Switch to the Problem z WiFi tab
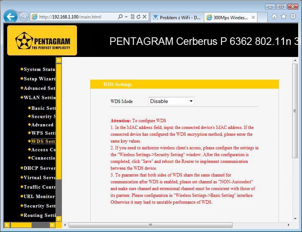The height and width of the screenshot is (232, 302). (x=177, y=17)
